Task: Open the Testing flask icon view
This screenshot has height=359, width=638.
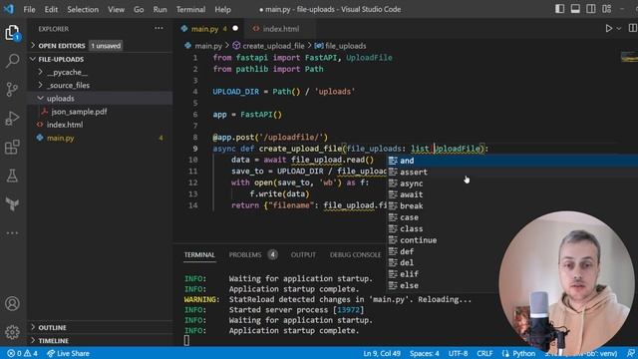Action: click(x=12, y=176)
